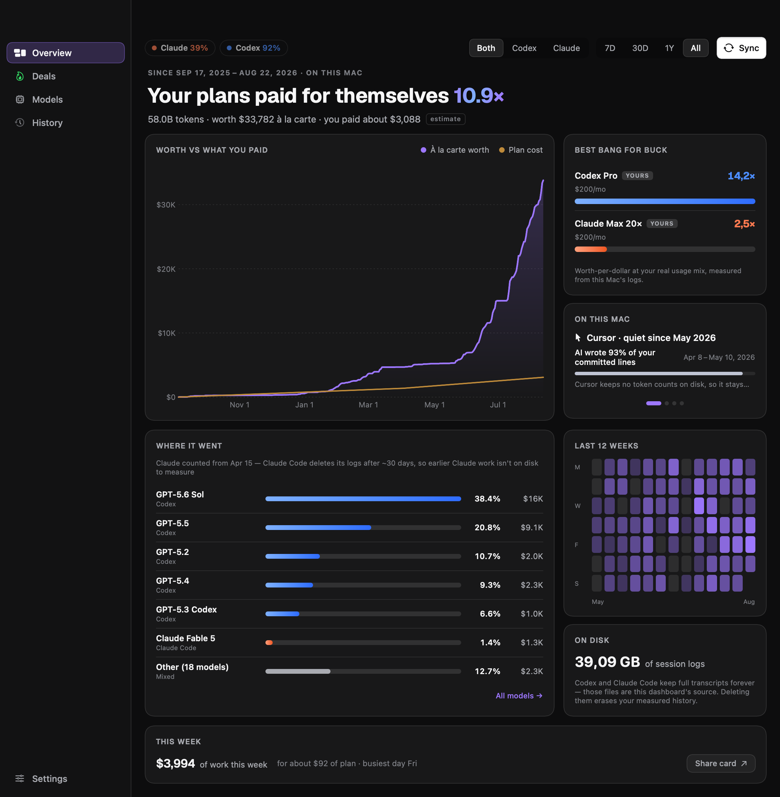The width and height of the screenshot is (780, 797).
Task: Switch time range to 1Y
Action: point(669,48)
